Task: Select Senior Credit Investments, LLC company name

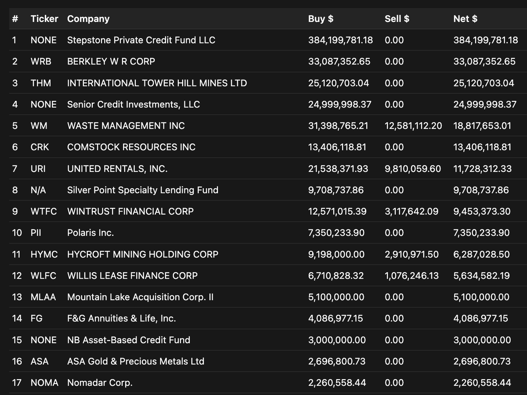Action: pos(134,104)
